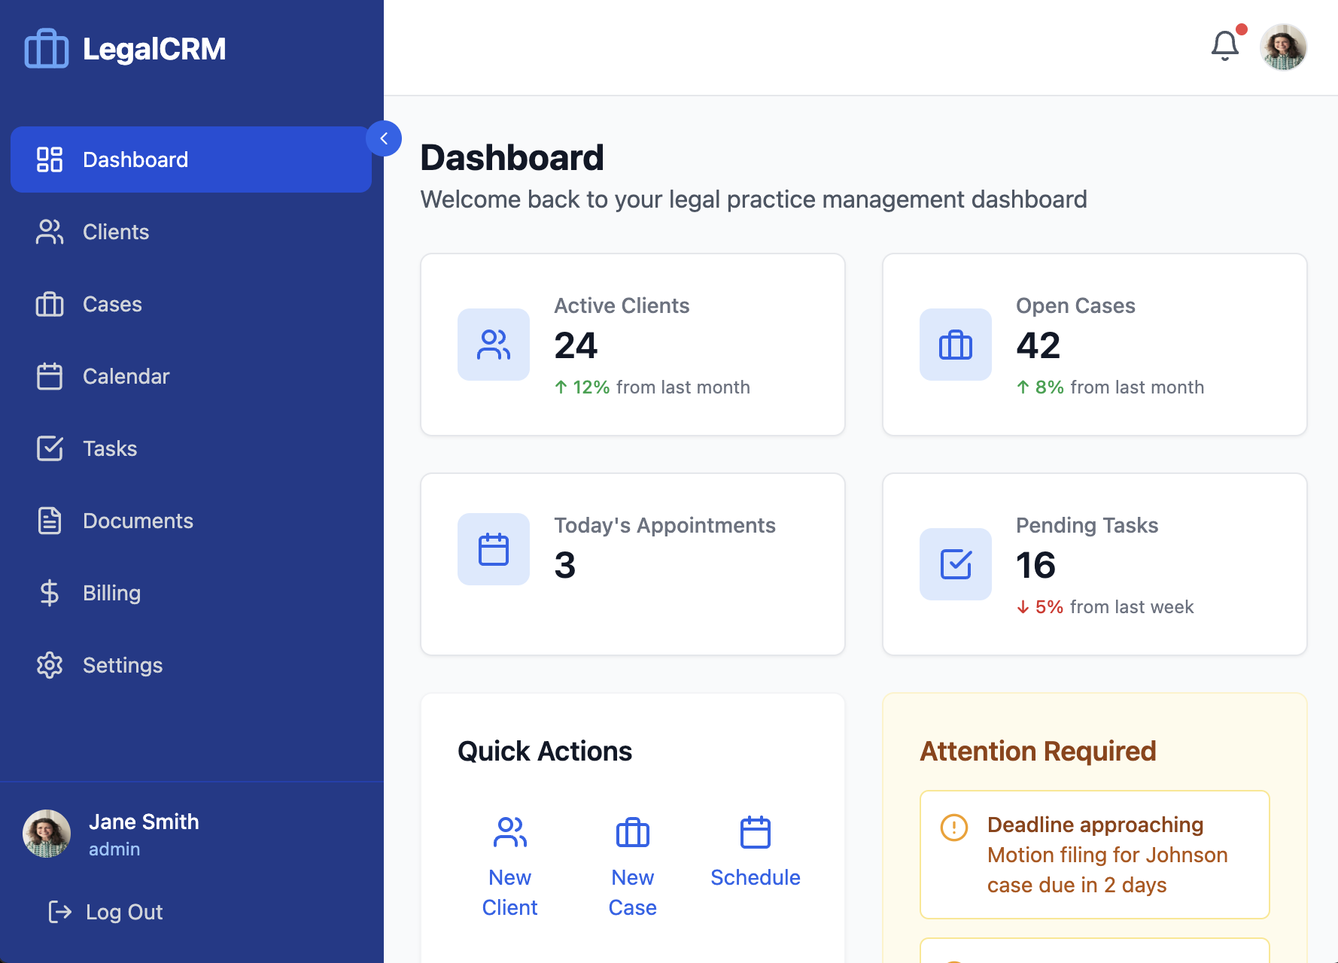Click the Log Out button
The width and height of the screenshot is (1338, 963).
105,912
